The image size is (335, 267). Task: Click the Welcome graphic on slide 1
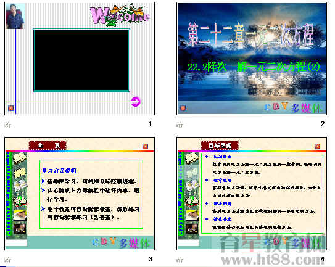[120, 15]
